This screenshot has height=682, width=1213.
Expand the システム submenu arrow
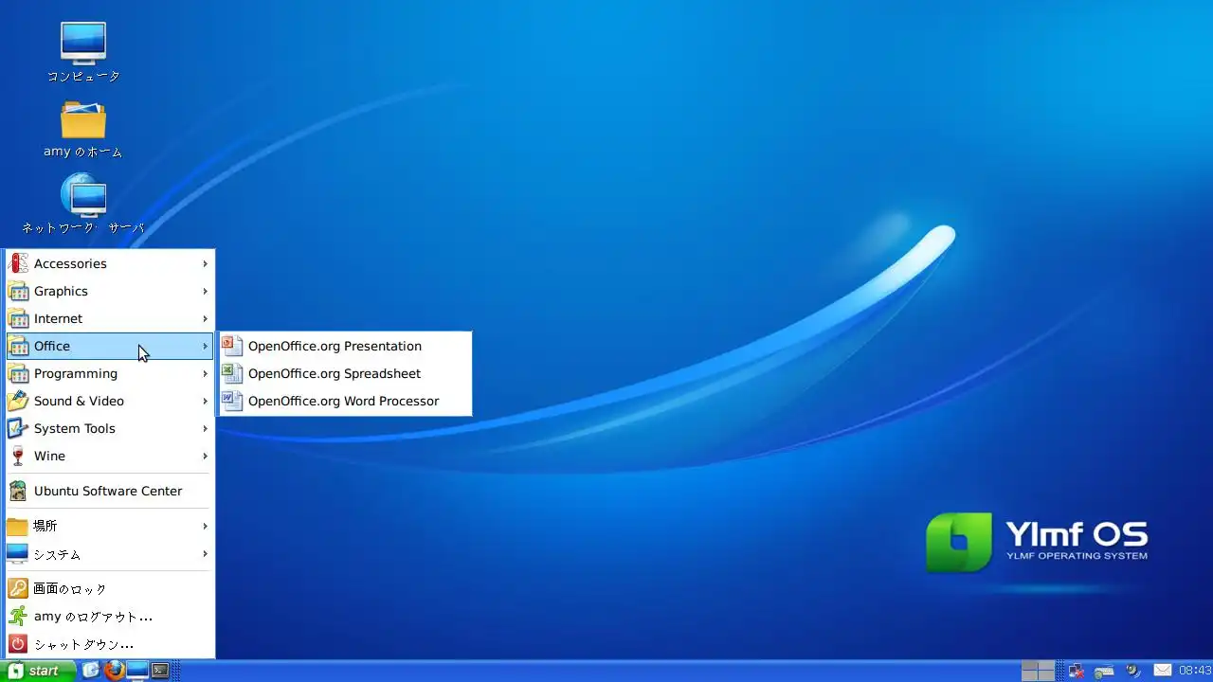(205, 553)
